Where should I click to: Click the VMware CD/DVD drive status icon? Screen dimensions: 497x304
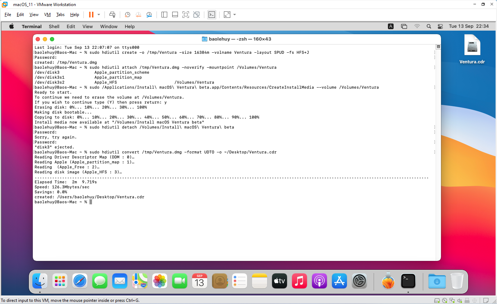point(445,300)
